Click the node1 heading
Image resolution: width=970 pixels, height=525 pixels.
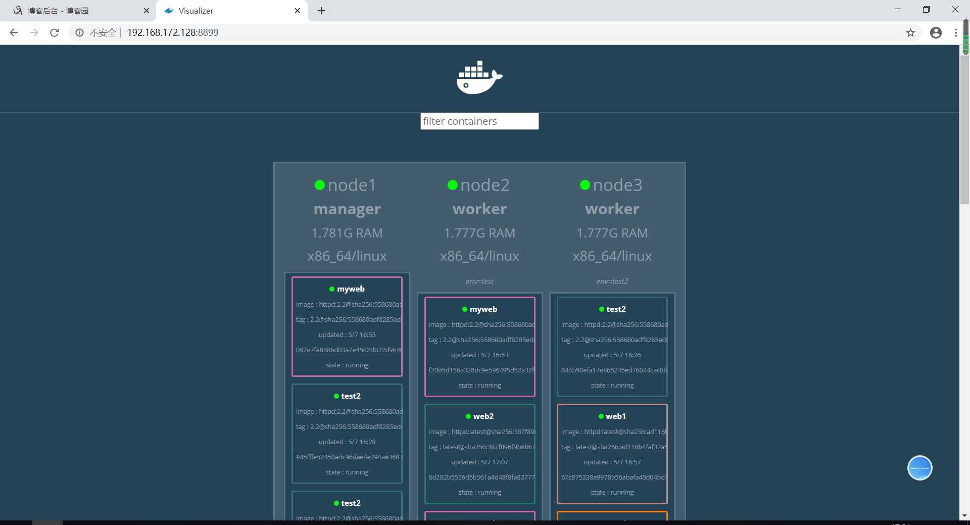(352, 185)
